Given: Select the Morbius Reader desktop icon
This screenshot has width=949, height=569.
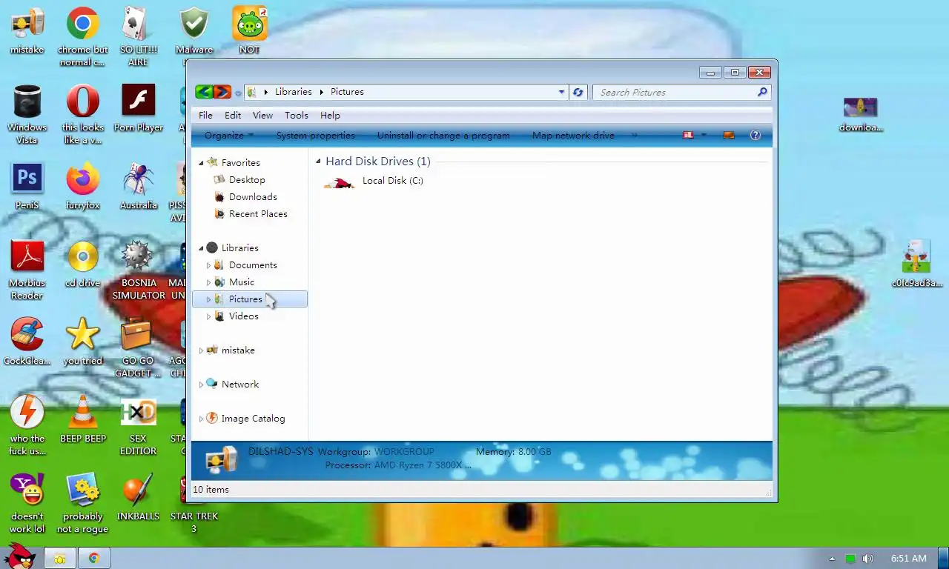Looking at the screenshot, I should coord(27,270).
